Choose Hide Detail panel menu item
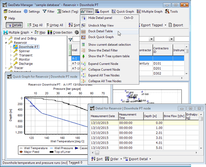The image size is (206, 167). point(109,18)
